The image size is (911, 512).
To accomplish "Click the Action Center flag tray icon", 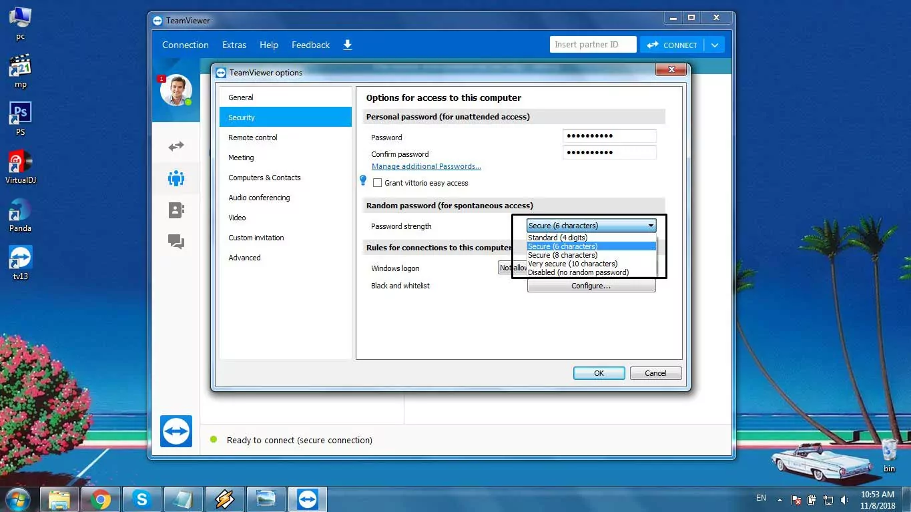I will pyautogui.click(x=796, y=499).
